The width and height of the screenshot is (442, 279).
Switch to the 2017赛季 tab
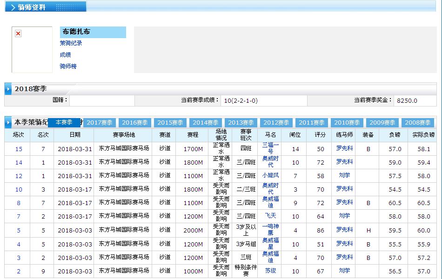[x=100, y=123]
